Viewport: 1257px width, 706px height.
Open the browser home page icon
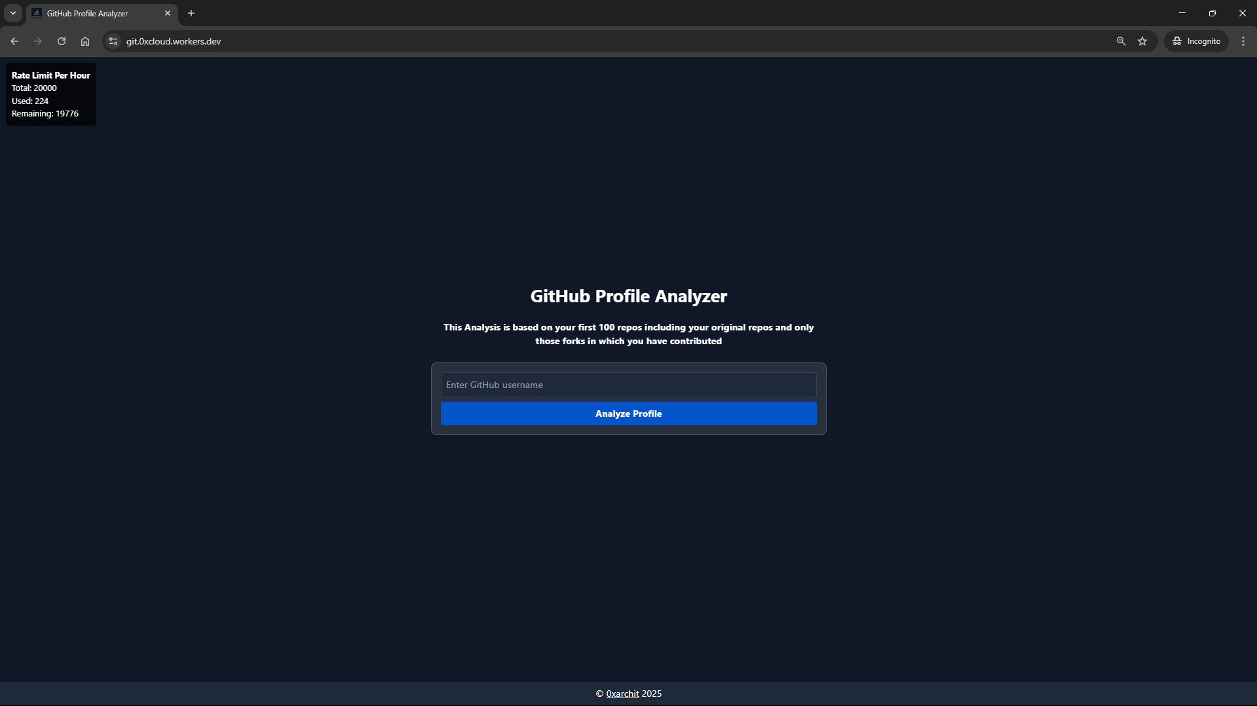click(85, 41)
